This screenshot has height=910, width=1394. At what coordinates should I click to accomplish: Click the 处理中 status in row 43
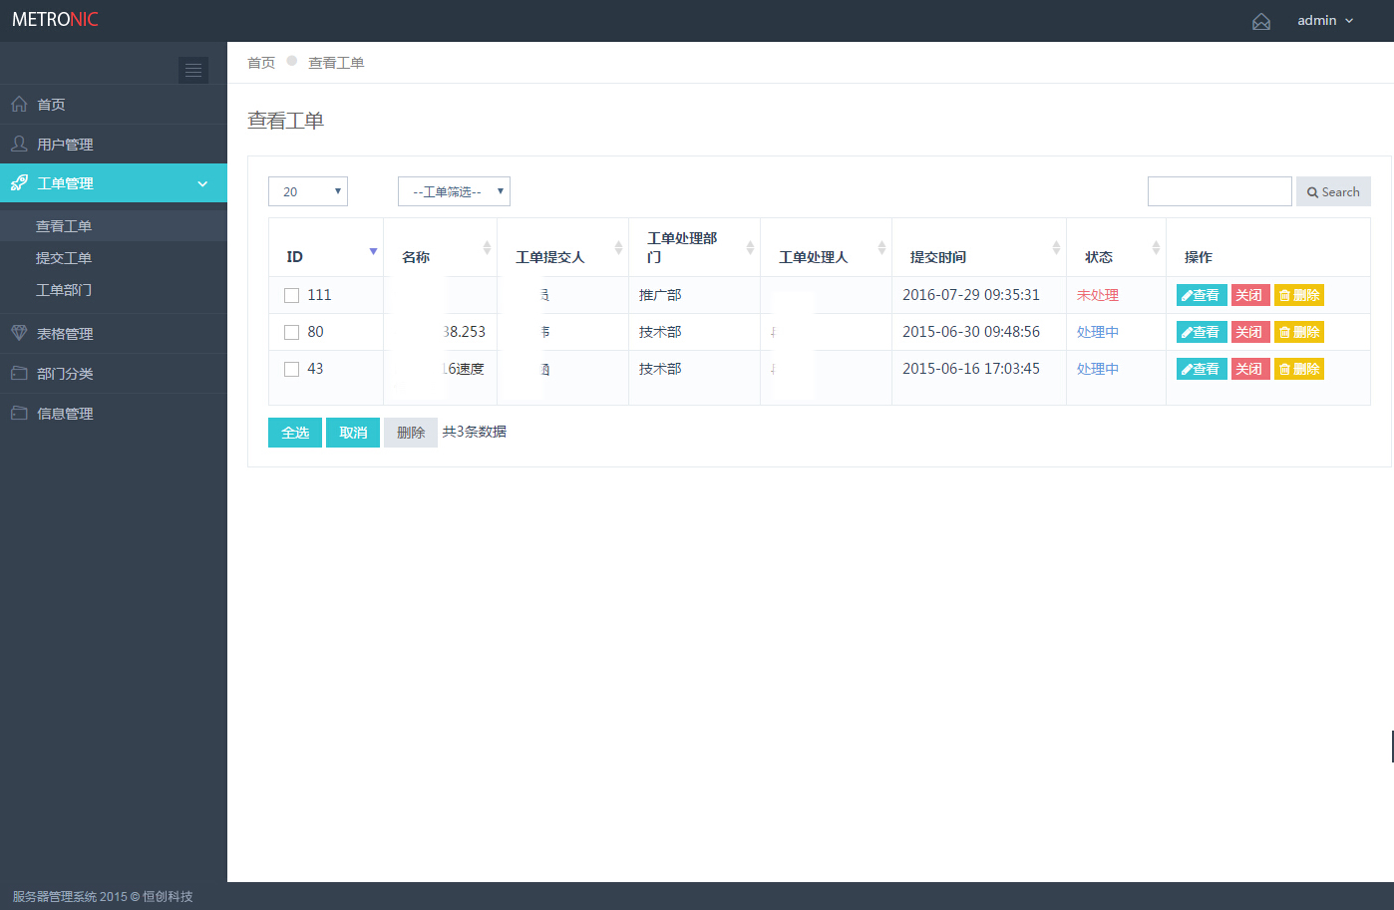point(1098,369)
